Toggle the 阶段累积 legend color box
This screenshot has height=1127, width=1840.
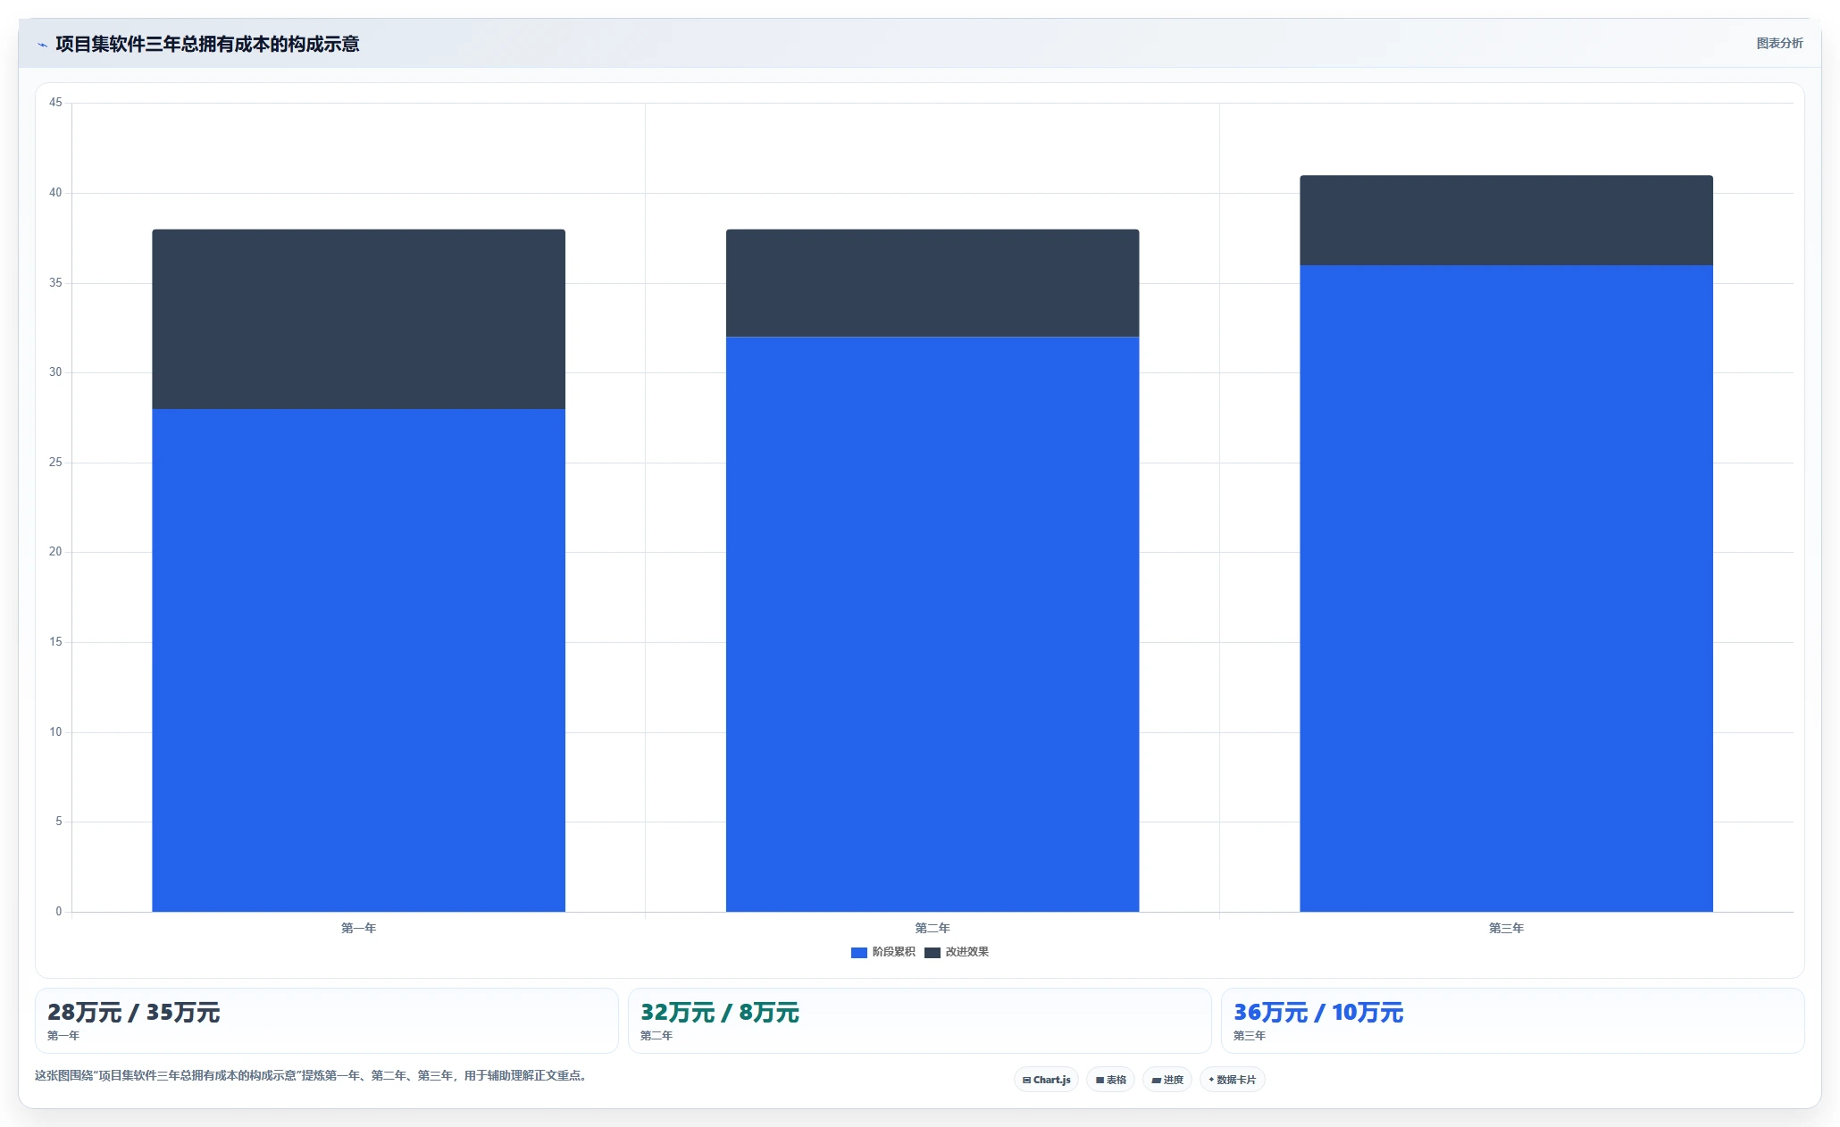point(859,953)
